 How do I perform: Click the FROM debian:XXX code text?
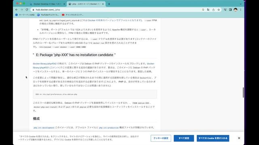click(141, 103)
